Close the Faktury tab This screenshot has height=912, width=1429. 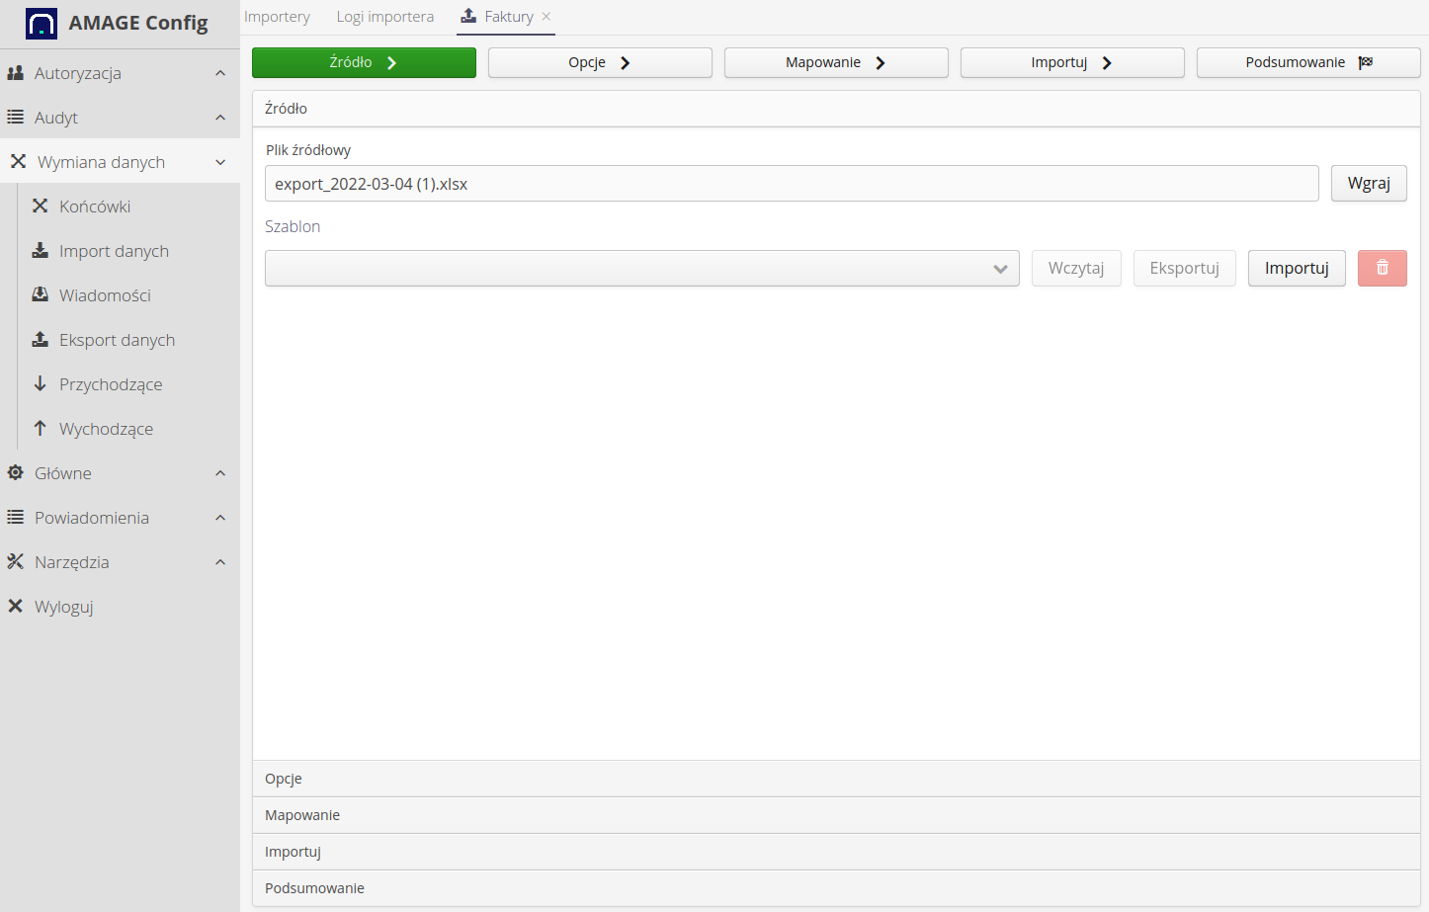[x=546, y=16]
